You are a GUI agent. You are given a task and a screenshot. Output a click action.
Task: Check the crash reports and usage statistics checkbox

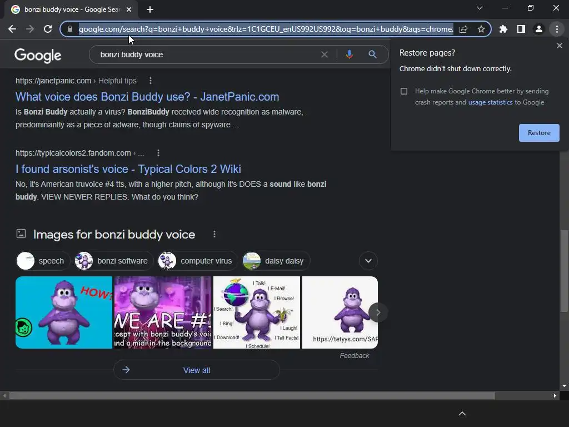[x=404, y=91]
